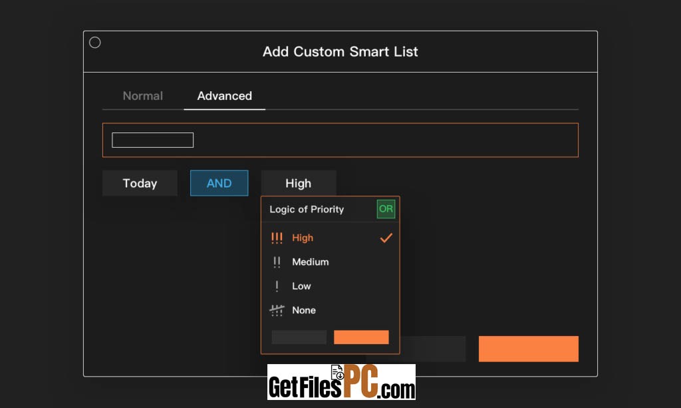681x408 pixels.
Task: Switch to the Normal tab
Action: 142,96
